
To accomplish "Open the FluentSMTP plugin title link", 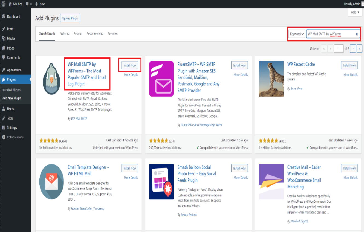I will point(198,77).
